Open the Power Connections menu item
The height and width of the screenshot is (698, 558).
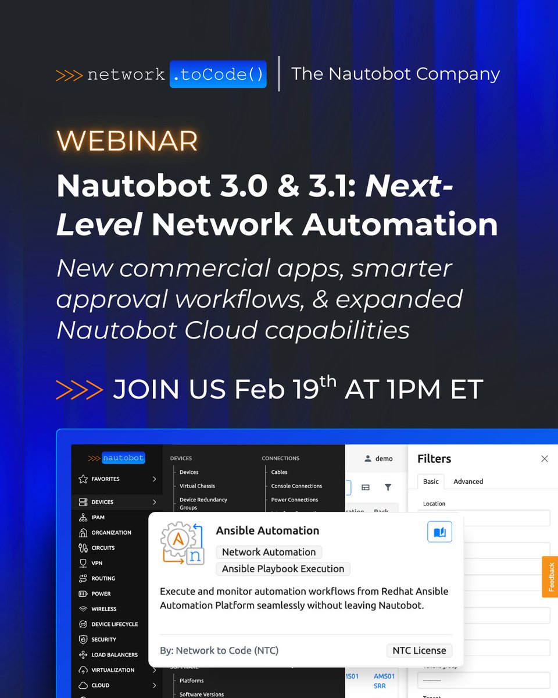(295, 500)
